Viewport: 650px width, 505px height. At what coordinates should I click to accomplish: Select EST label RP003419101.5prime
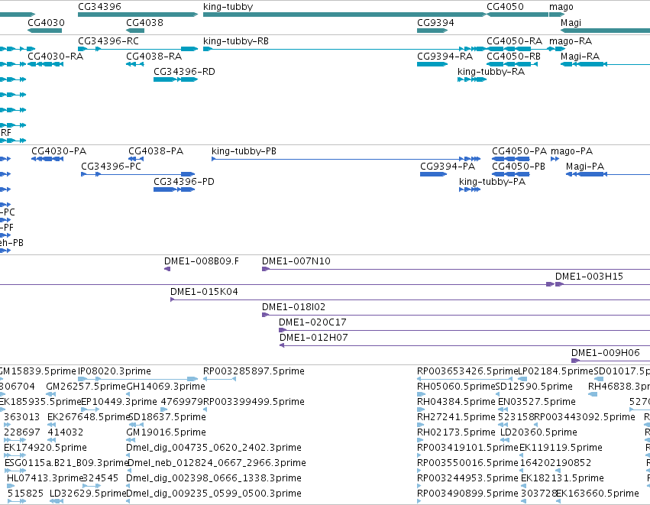(467, 448)
